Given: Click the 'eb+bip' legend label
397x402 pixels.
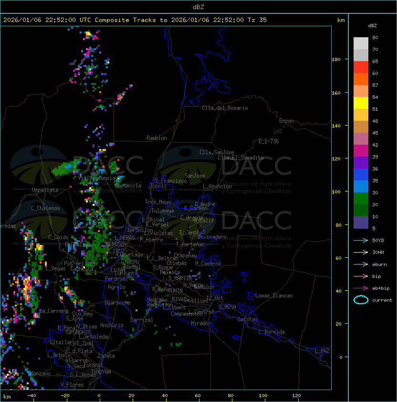Looking at the screenshot, I should (381, 288).
